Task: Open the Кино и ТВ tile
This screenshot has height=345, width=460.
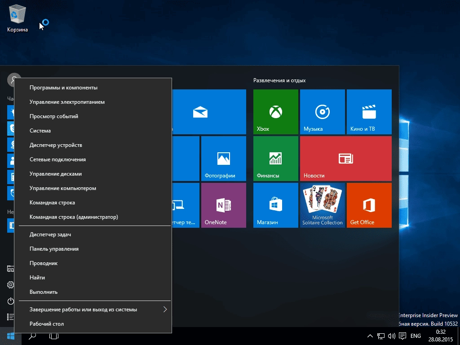Action: pos(369,112)
